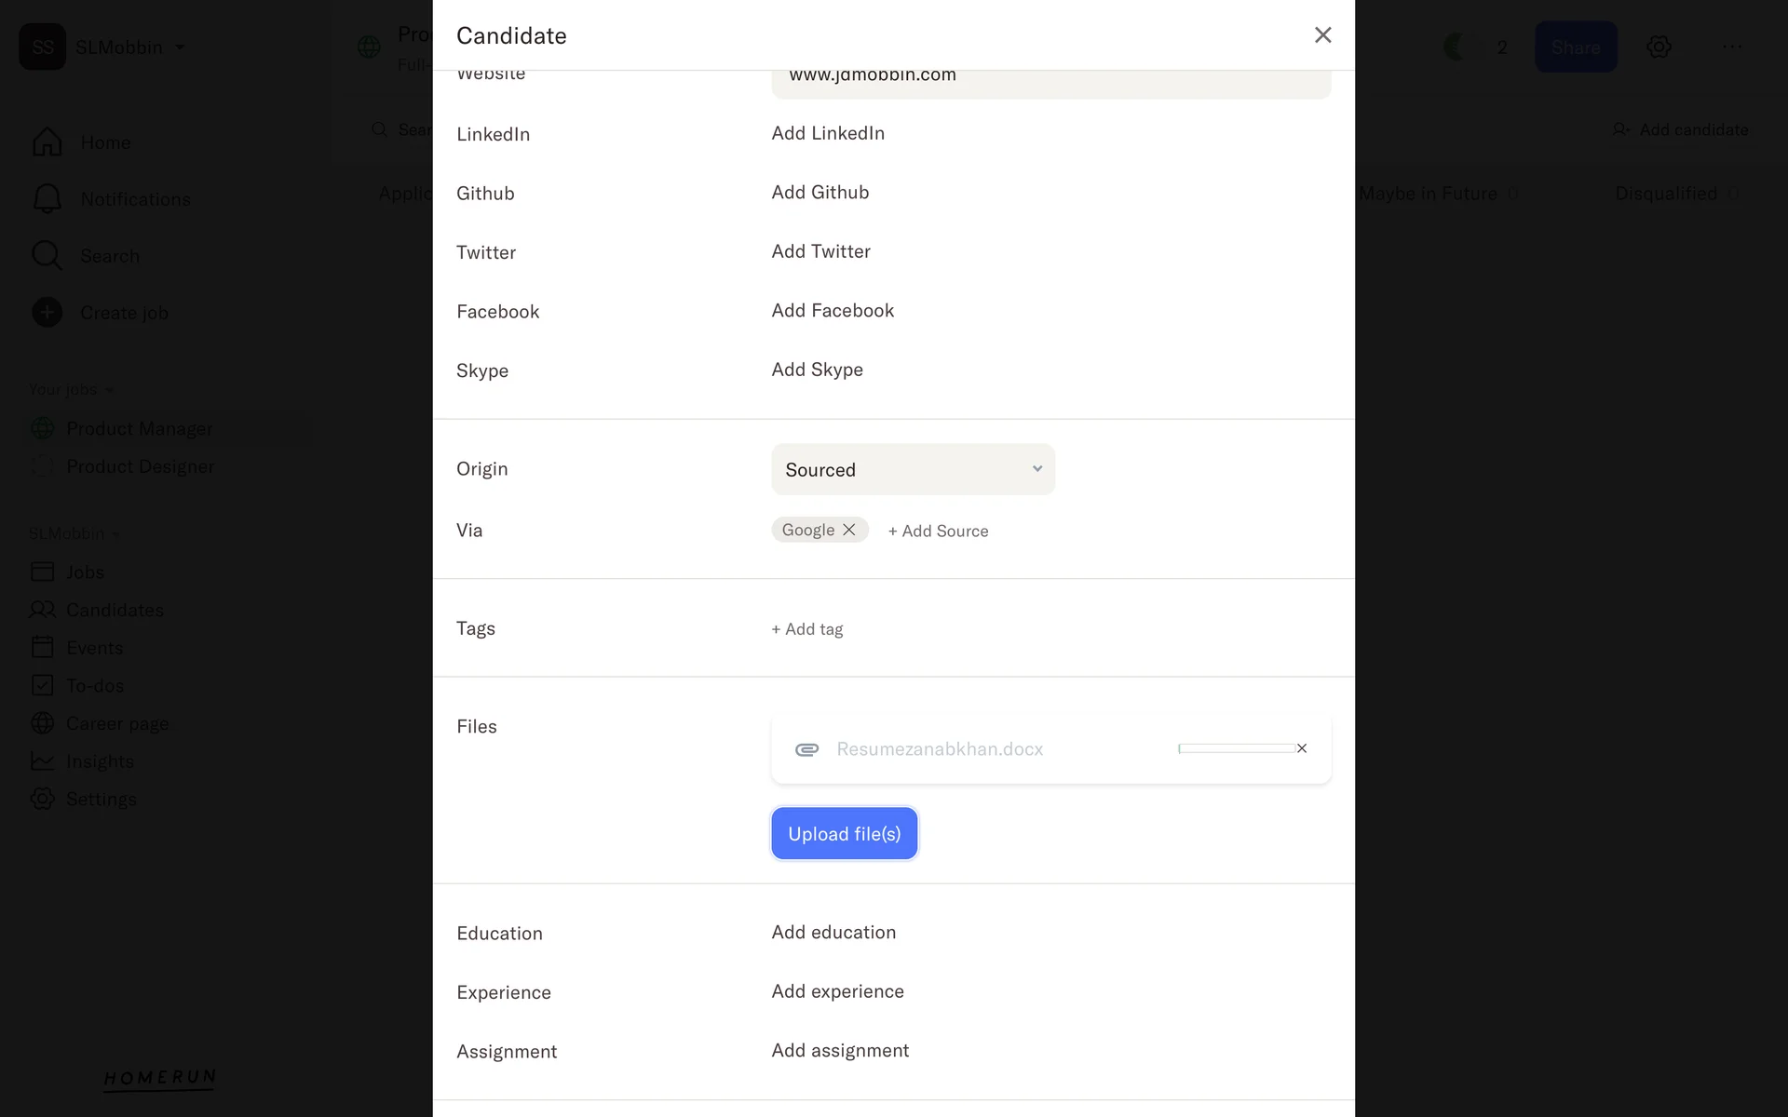Click Add tag link
Viewport: 1788px width, 1117px height.
[807, 629]
